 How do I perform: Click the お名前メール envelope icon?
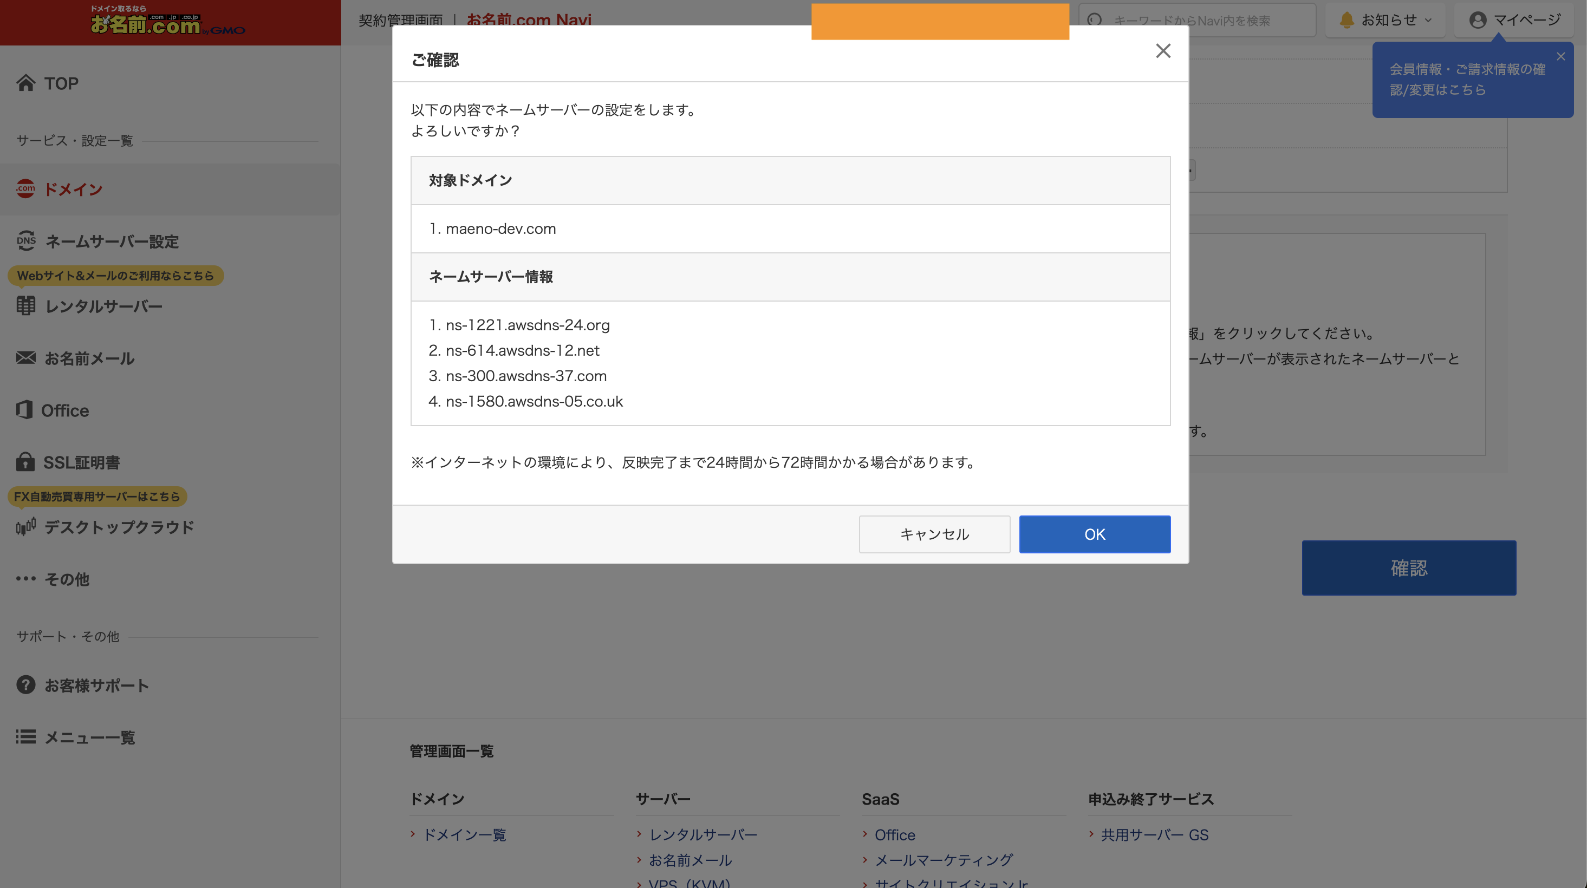coord(24,358)
